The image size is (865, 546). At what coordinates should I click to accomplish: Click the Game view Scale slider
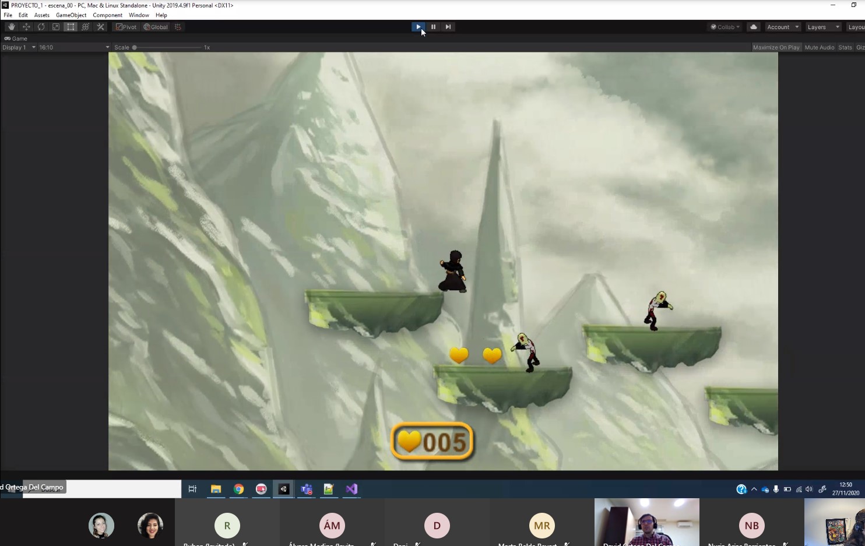[167, 47]
